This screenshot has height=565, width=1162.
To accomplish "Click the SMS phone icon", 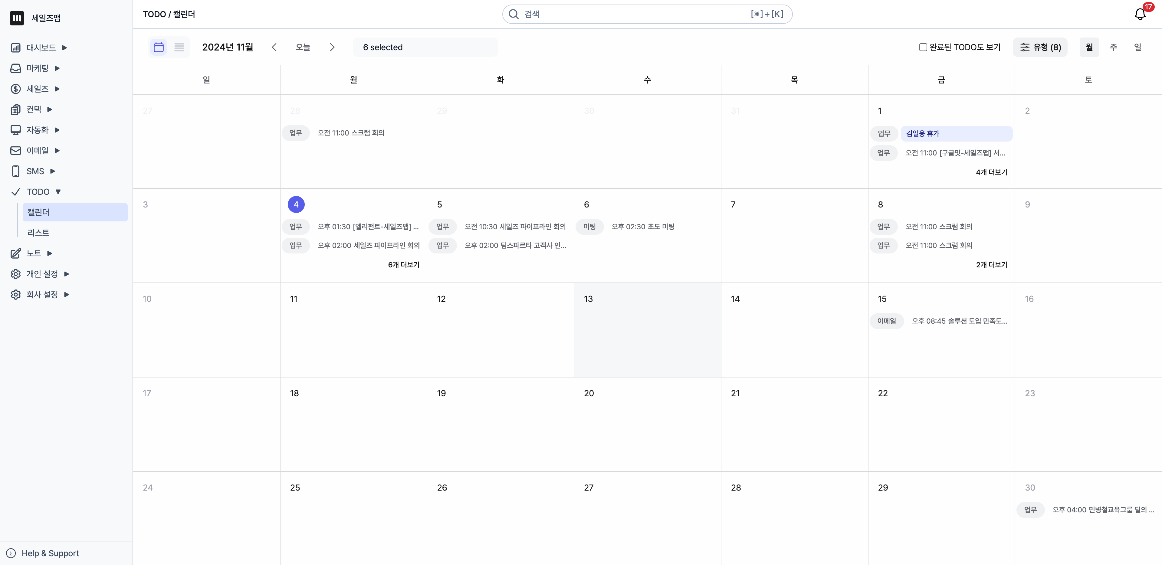I will pos(16,171).
